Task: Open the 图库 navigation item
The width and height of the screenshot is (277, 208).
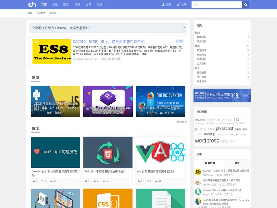Action: point(66,5)
